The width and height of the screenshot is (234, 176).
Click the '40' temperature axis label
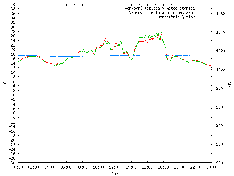coord(13,4)
